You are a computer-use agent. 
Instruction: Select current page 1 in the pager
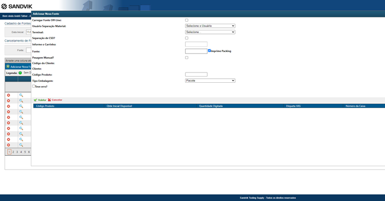coord(9,152)
